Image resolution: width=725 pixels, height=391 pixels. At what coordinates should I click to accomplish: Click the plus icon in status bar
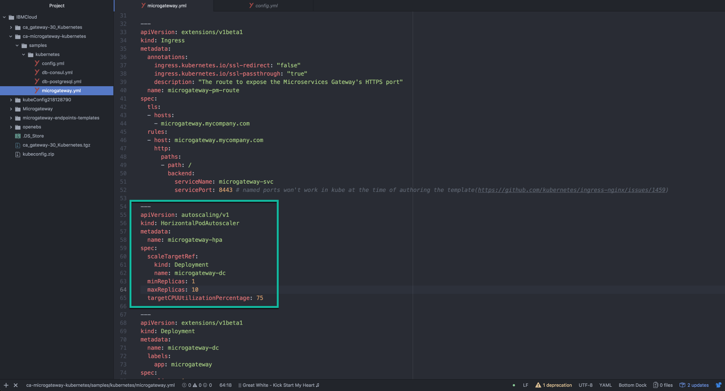point(6,385)
